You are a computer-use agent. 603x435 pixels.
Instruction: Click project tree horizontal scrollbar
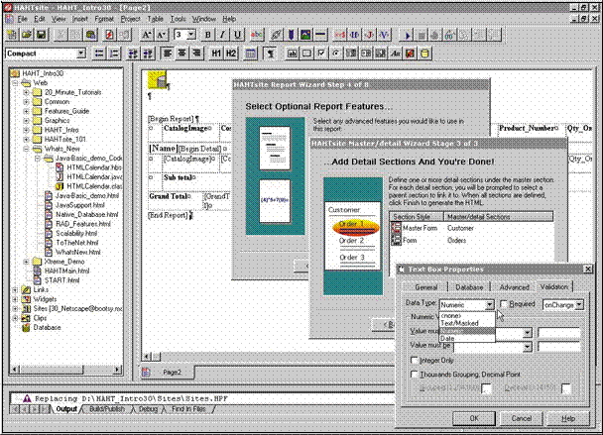point(65,370)
